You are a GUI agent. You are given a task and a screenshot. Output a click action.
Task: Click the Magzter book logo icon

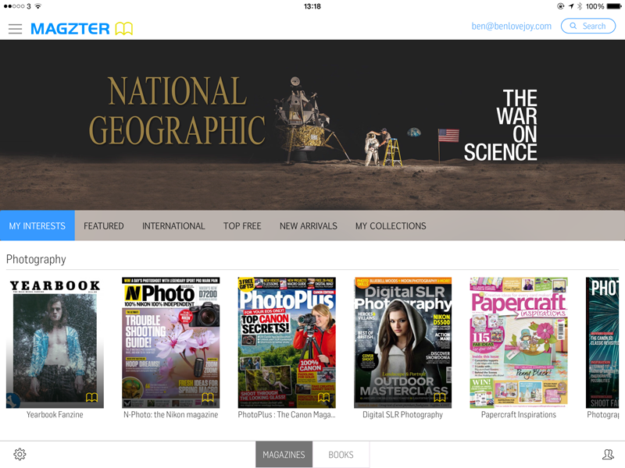click(123, 27)
